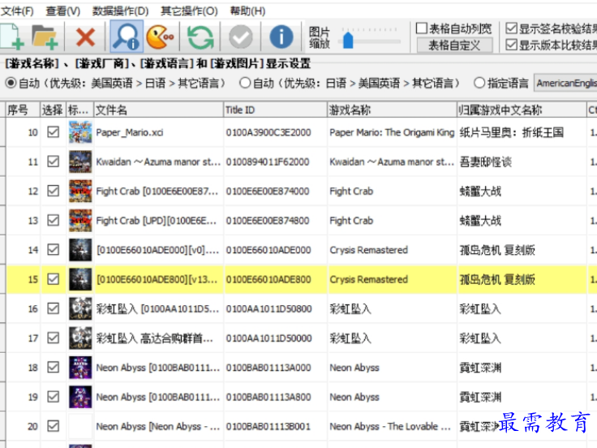The height and width of the screenshot is (448, 597).
Task: Open the 查看(V) menu
Action: [x=62, y=11]
